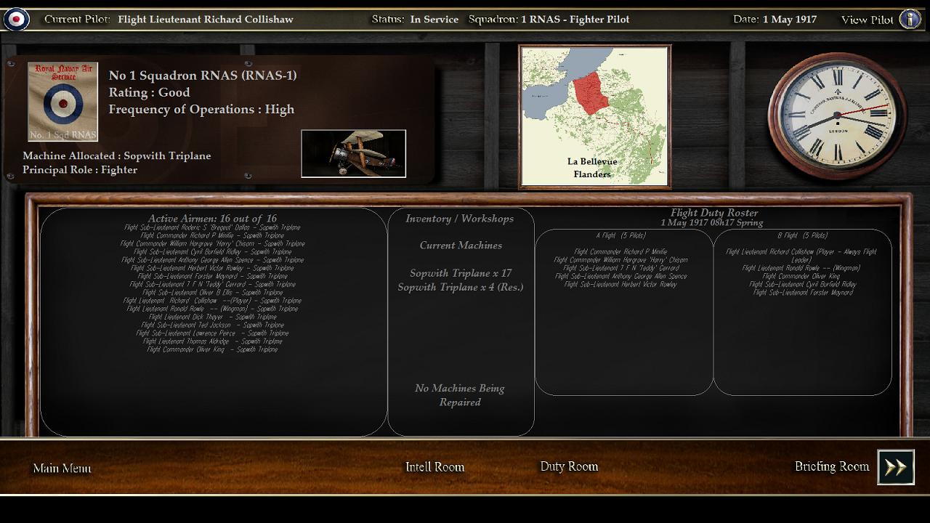Click B Flight (5 Pilots) header
Viewport: 930px width, 523px height.
coord(802,235)
